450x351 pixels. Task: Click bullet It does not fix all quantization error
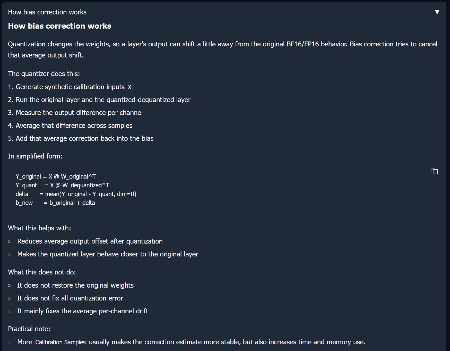[70, 298]
